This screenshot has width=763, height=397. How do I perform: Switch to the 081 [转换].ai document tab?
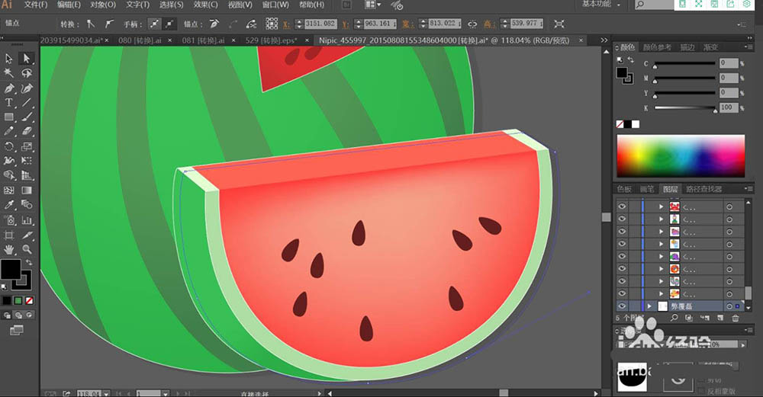(203, 40)
